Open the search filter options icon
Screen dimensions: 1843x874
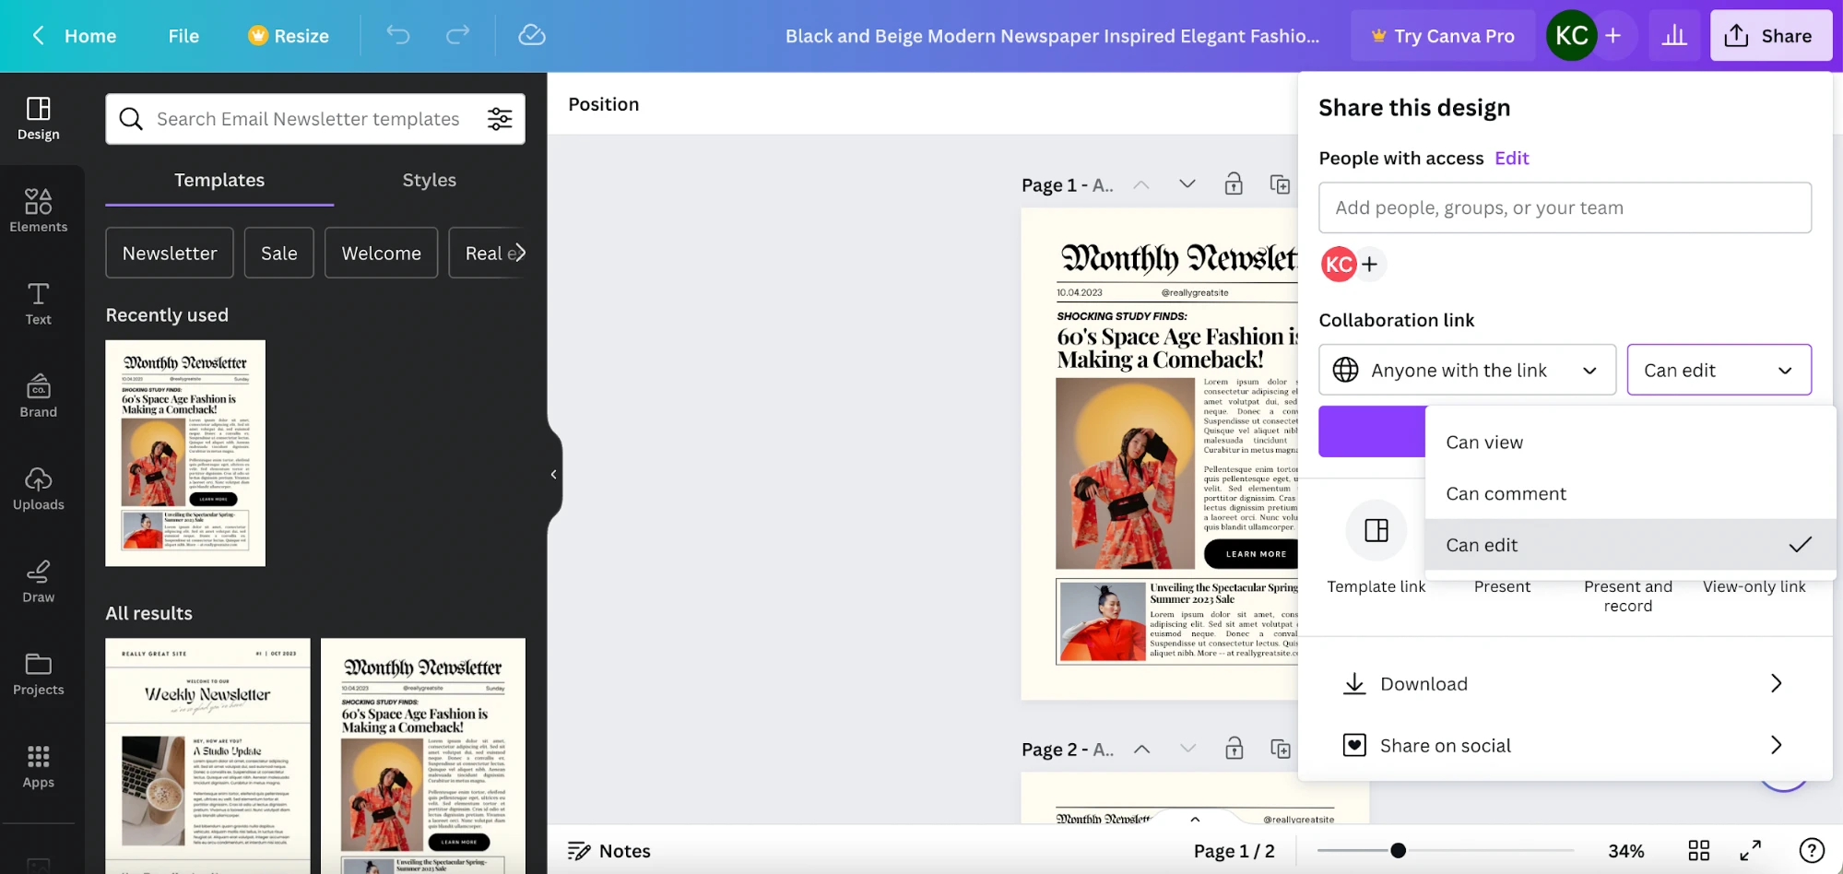coord(500,119)
